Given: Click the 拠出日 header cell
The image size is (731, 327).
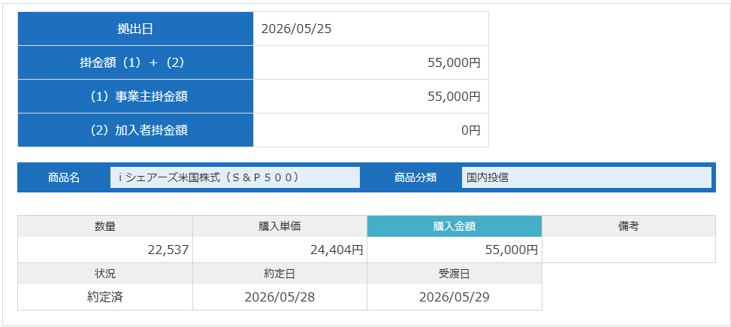Looking at the screenshot, I should tap(135, 29).
